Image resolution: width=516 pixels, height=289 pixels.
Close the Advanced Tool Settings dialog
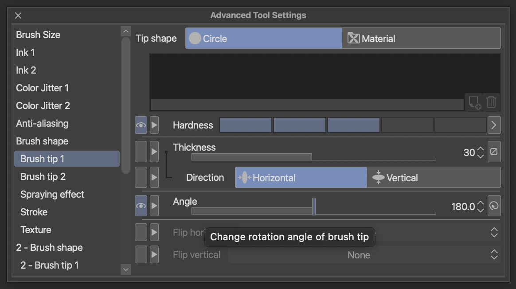pyautogui.click(x=18, y=16)
